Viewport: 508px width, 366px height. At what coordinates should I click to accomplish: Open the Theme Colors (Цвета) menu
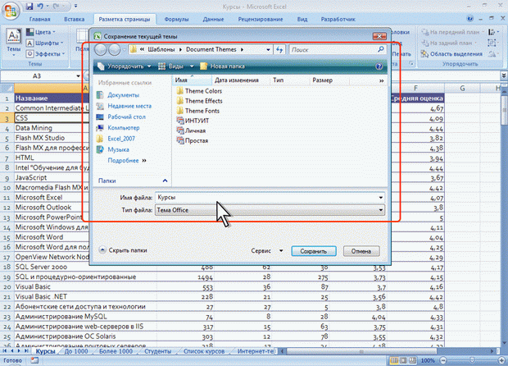pyautogui.click(x=41, y=32)
